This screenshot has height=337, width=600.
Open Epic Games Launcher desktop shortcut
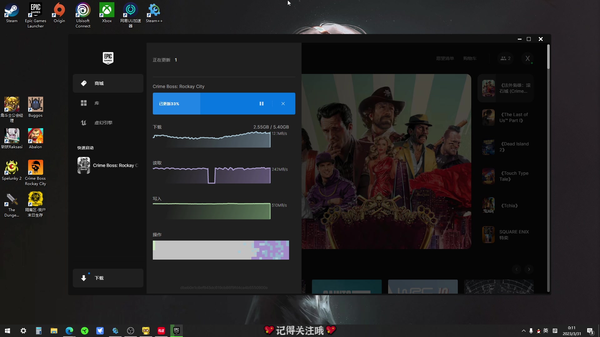35,15
